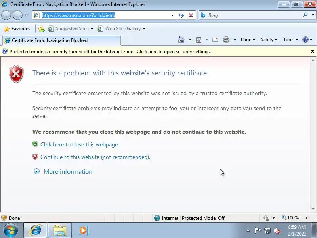Click the Refresh button
This screenshot has height=238, width=317.
pyautogui.click(x=181, y=15)
